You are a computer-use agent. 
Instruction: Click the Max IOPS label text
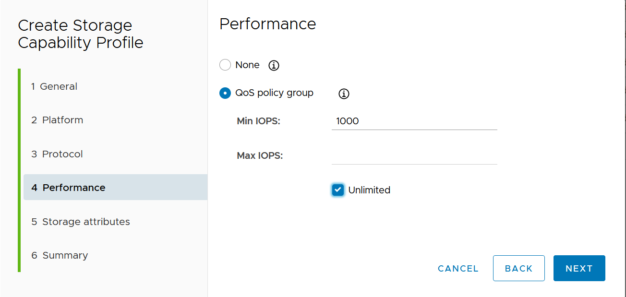260,155
